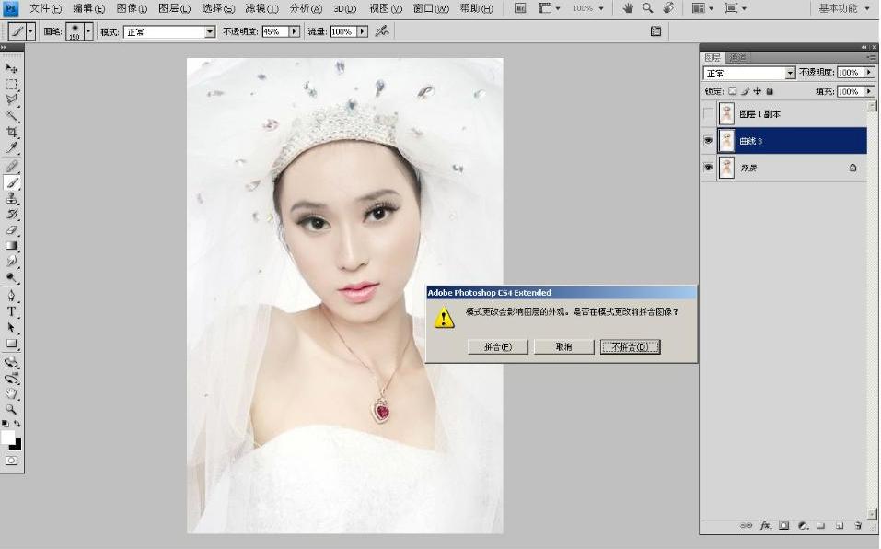The width and height of the screenshot is (881, 549).
Task: Toggle lock image pixels
Action: (x=745, y=91)
